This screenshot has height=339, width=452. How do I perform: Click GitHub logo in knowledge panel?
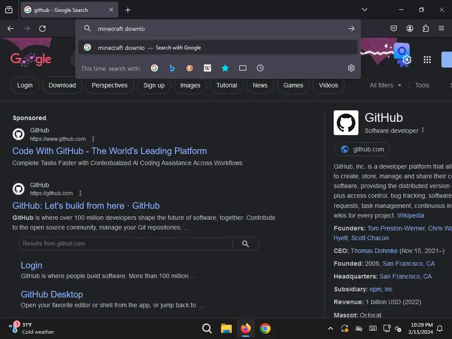(346, 123)
